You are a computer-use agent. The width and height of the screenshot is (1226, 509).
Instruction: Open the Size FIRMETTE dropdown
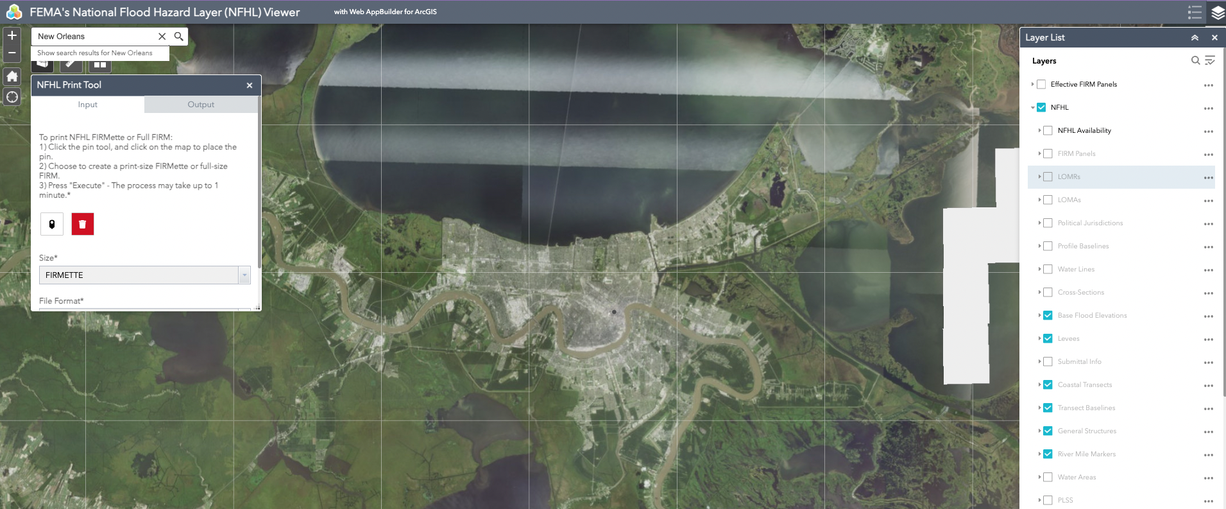pos(244,275)
